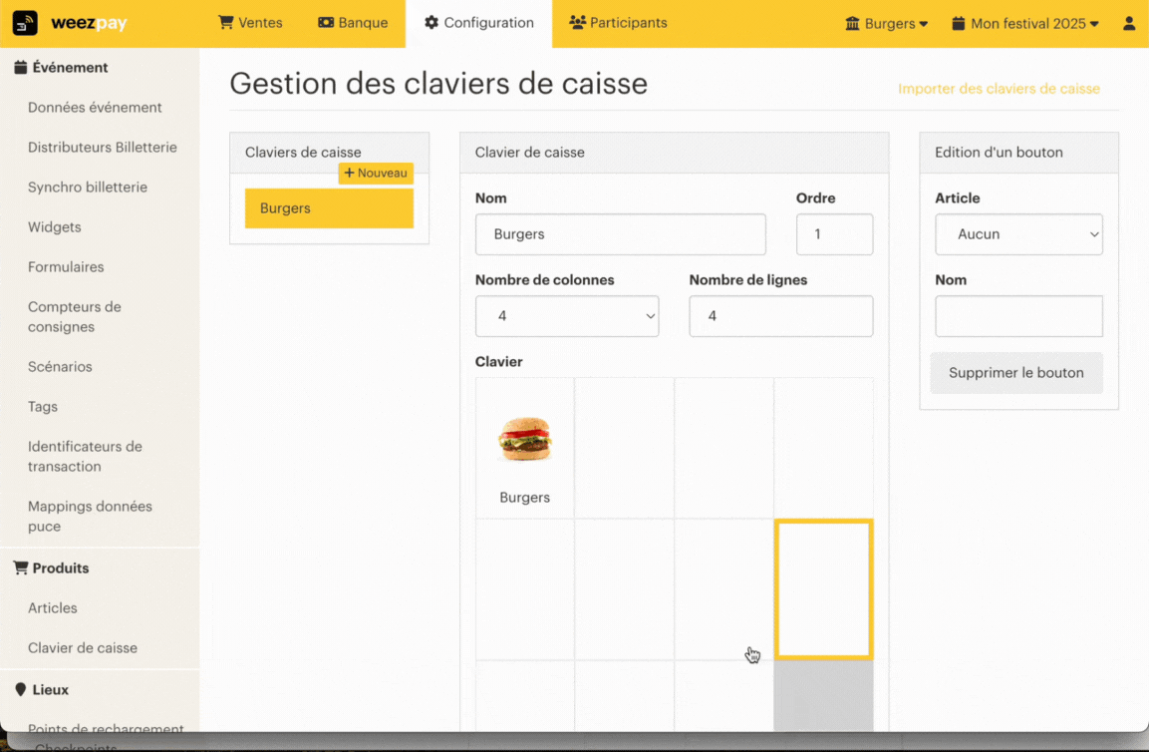
Task: Select the Burgers keypad in the list
Action: [x=329, y=208]
